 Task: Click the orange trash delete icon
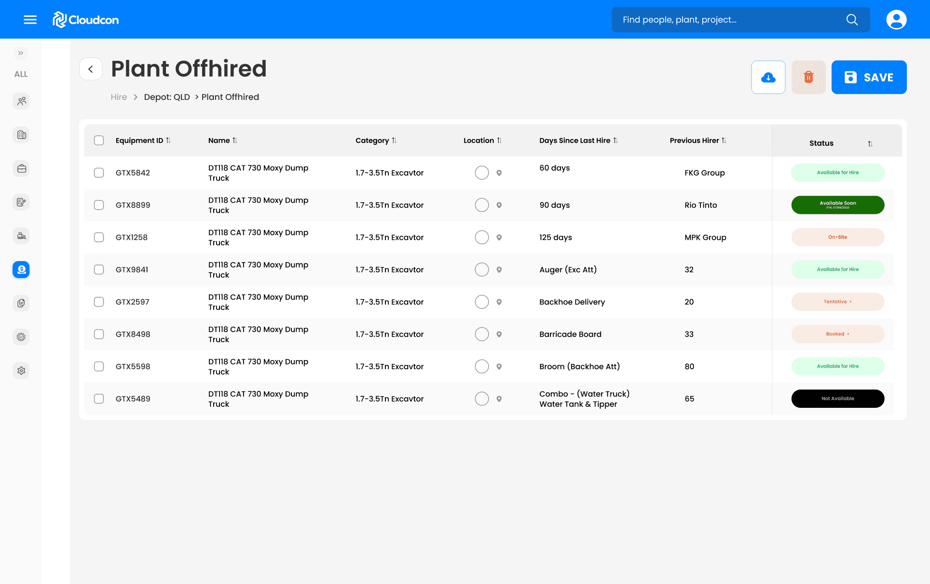[x=808, y=77]
